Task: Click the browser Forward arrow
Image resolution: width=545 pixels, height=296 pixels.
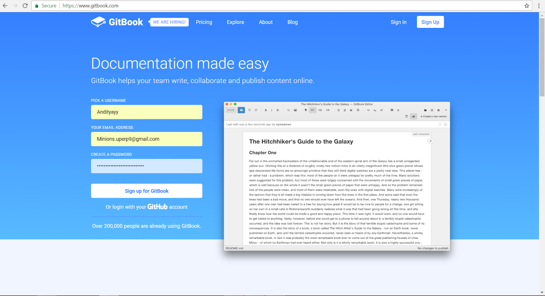Action: pyautogui.click(x=15, y=6)
